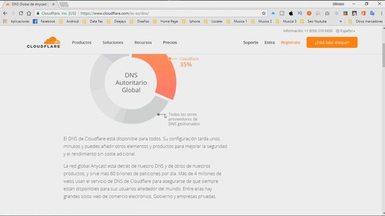Click the ¿Está bajo ataque? button
The height and width of the screenshot is (216, 385).
[332, 43]
